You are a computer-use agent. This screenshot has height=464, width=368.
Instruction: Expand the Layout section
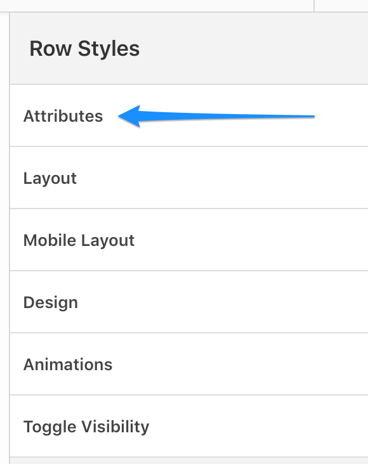point(189,177)
